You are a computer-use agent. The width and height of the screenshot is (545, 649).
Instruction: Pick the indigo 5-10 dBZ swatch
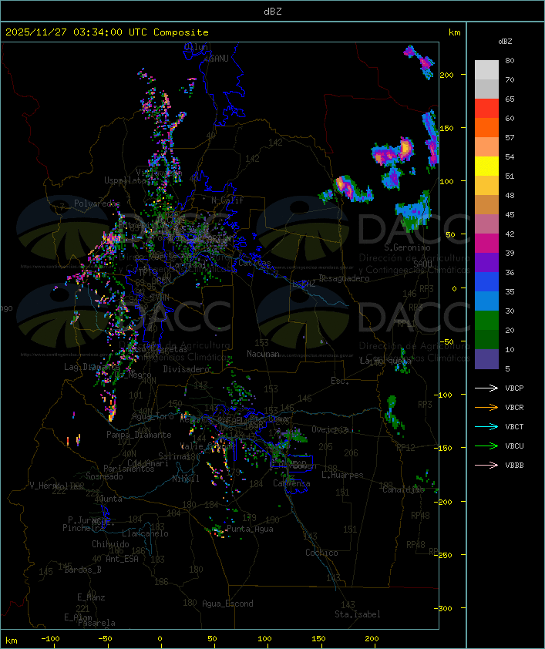486,359
